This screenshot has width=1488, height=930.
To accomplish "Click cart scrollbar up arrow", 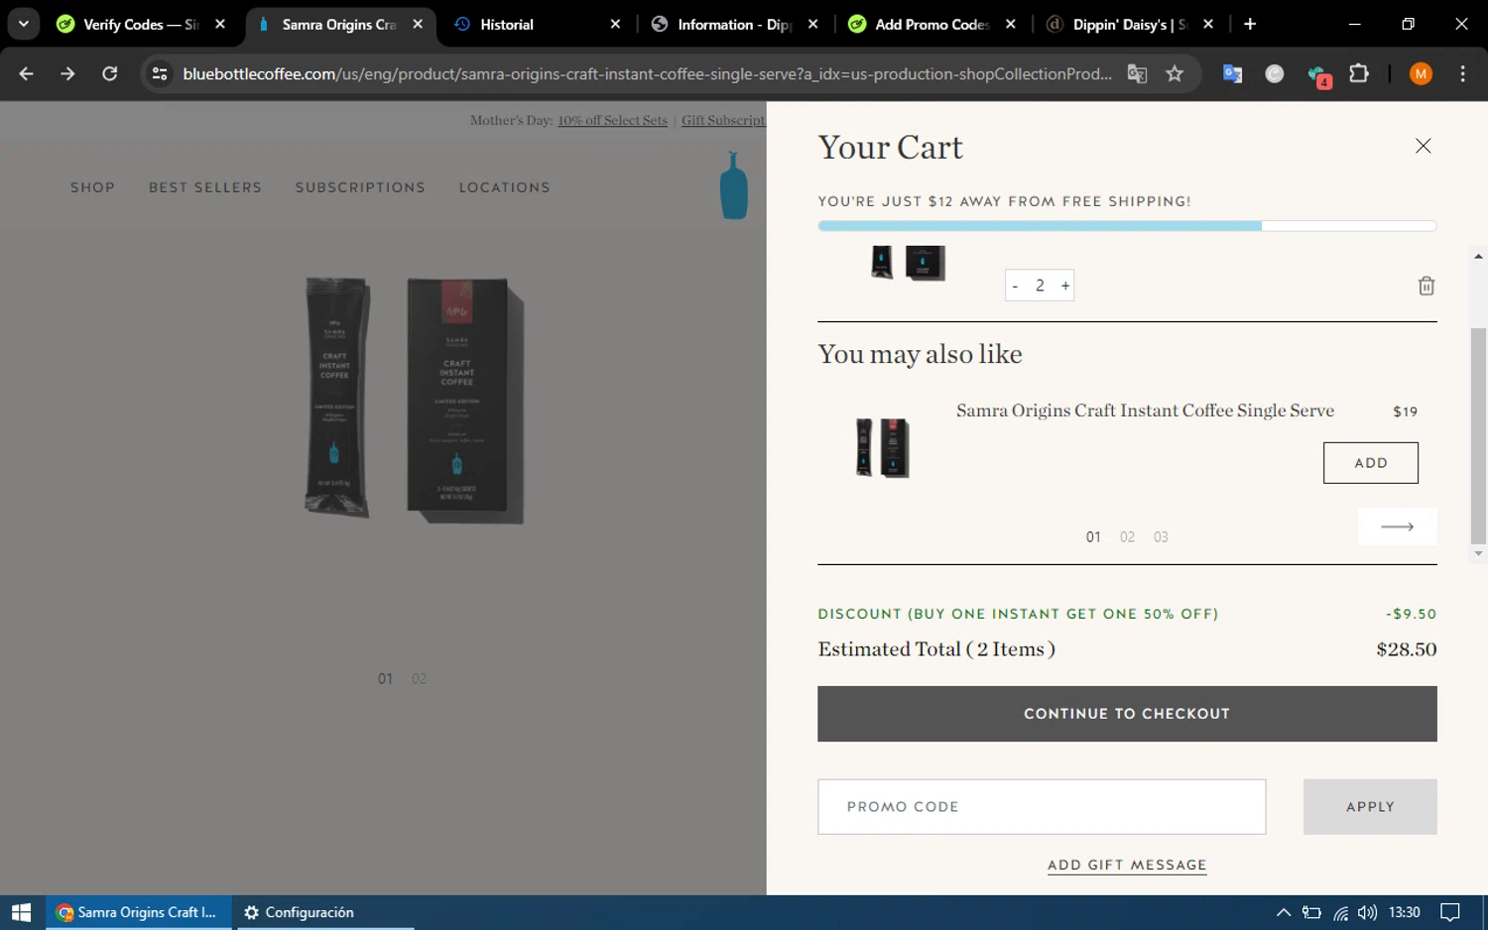I will point(1478,256).
